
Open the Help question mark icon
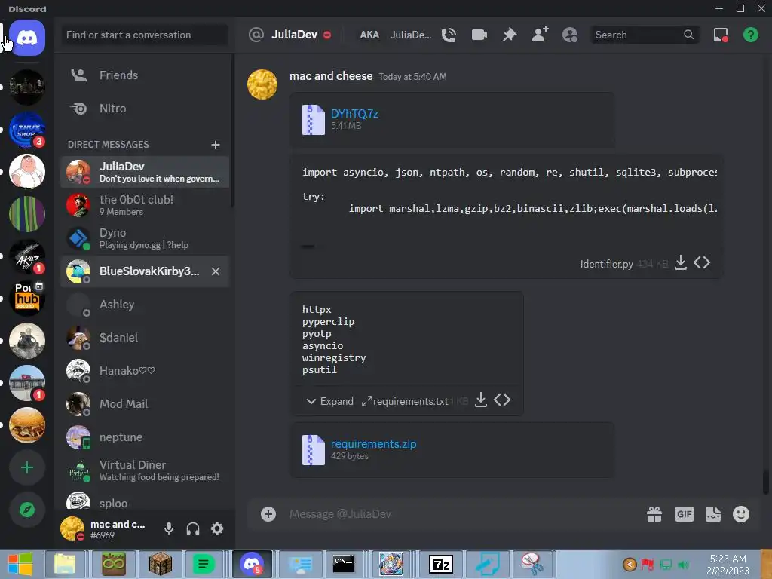[751, 35]
